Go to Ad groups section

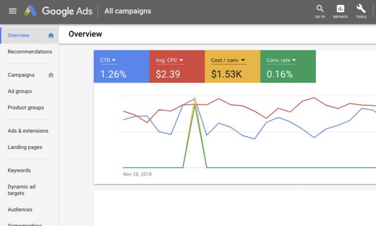point(20,91)
